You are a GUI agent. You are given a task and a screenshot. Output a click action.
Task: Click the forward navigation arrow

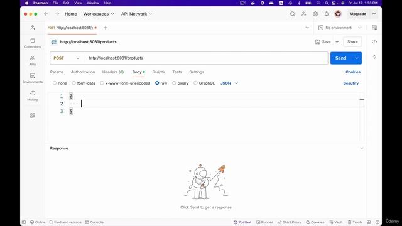[x=57, y=14]
